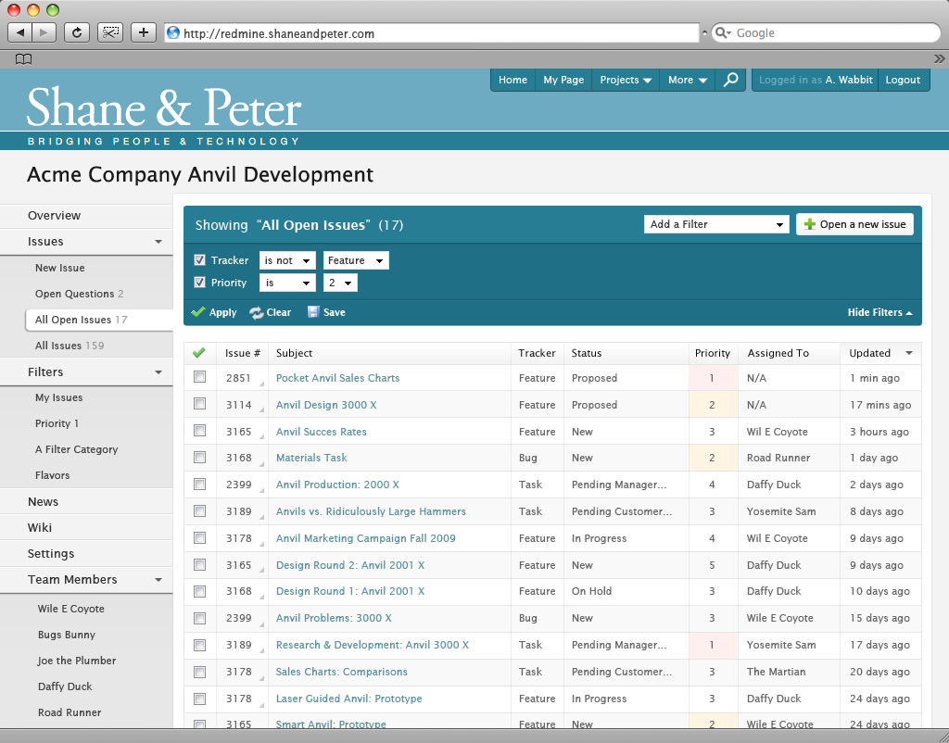The image size is (949, 743).
Task: Select All Open Issues in the sidebar
Action: click(x=99, y=320)
